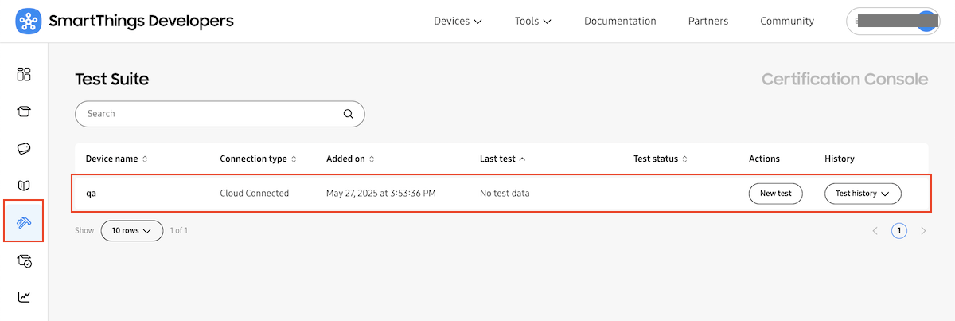Go to the Community page
The image size is (955, 321).
[787, 22]
